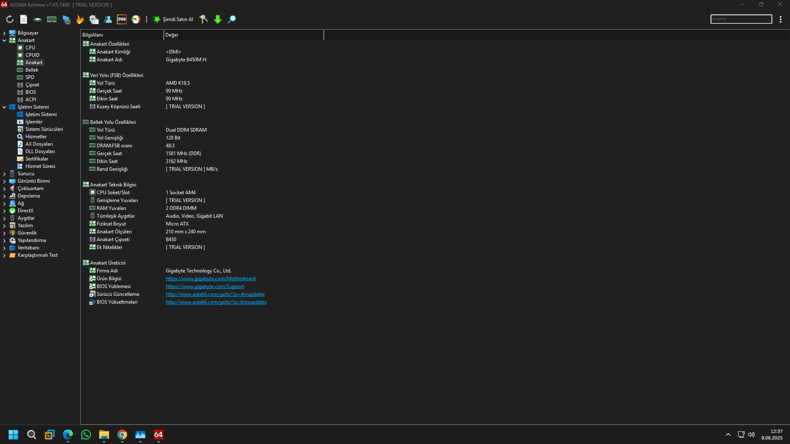Click the Arama search field
Screen dimensions: 790x444
point(741,19)
